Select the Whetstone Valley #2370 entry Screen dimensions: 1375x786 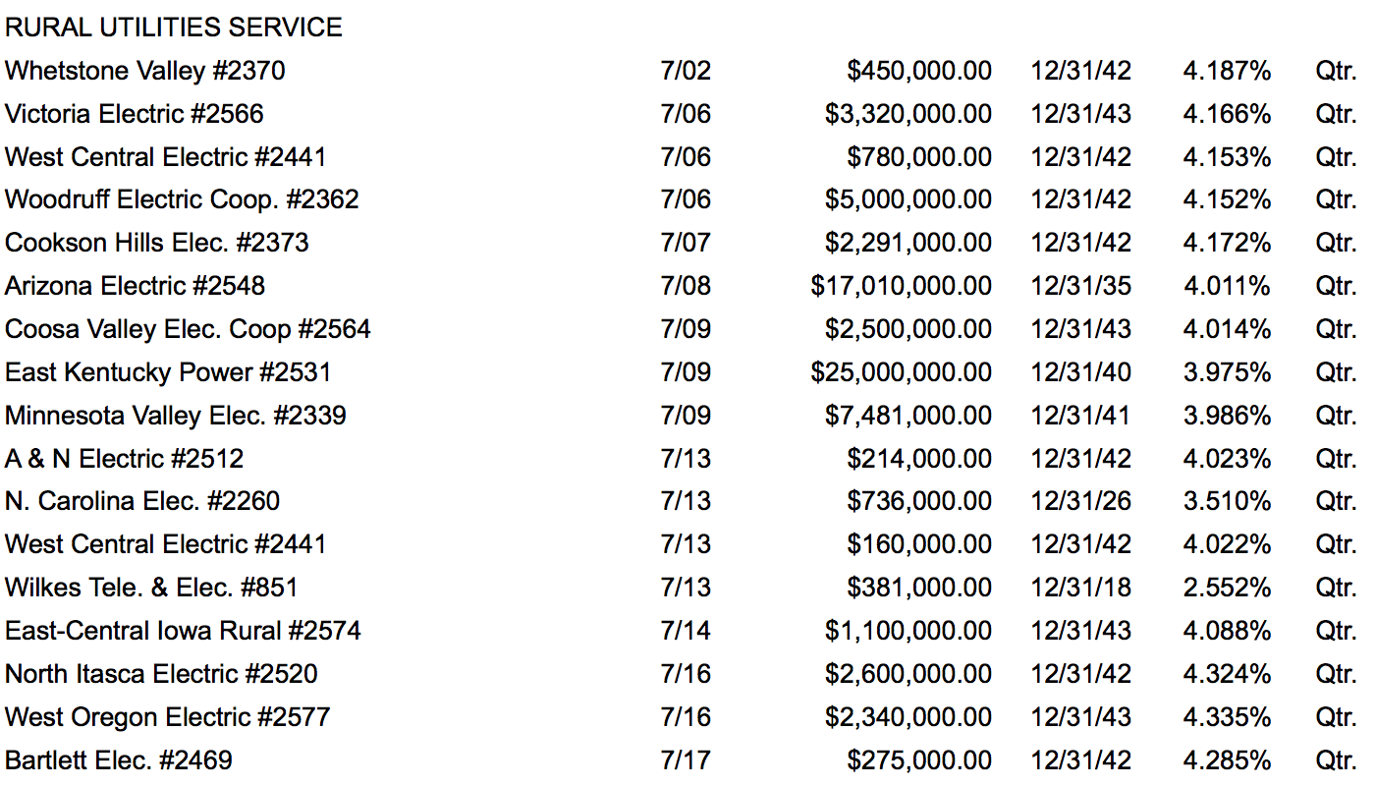pyautogui.click(x=145, y=71)
